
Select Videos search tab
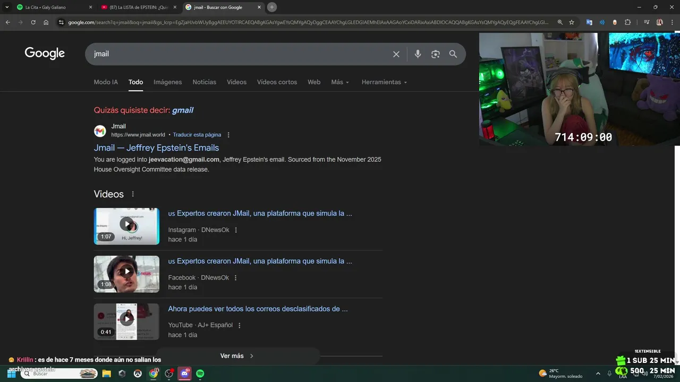click(x=236, y=82)
